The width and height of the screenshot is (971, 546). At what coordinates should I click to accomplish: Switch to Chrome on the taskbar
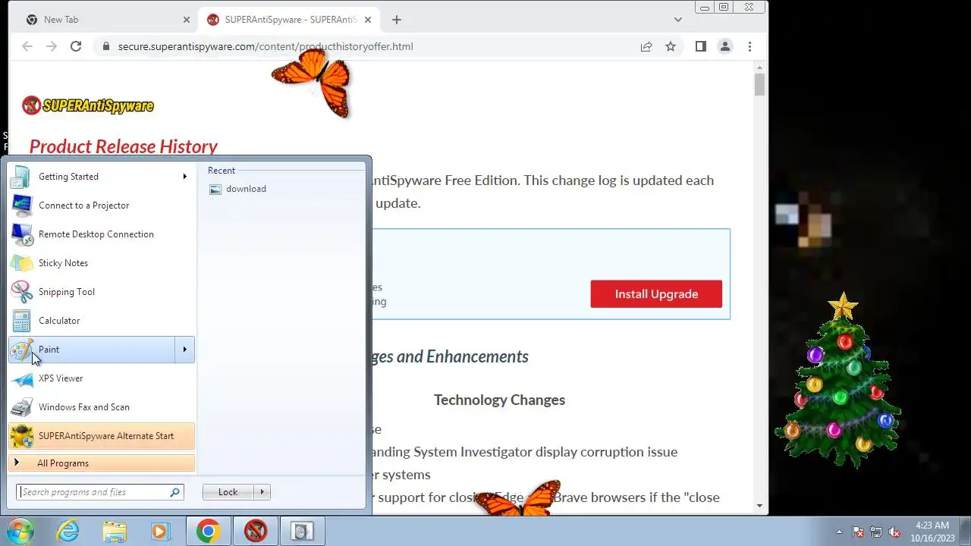point(209,532)
